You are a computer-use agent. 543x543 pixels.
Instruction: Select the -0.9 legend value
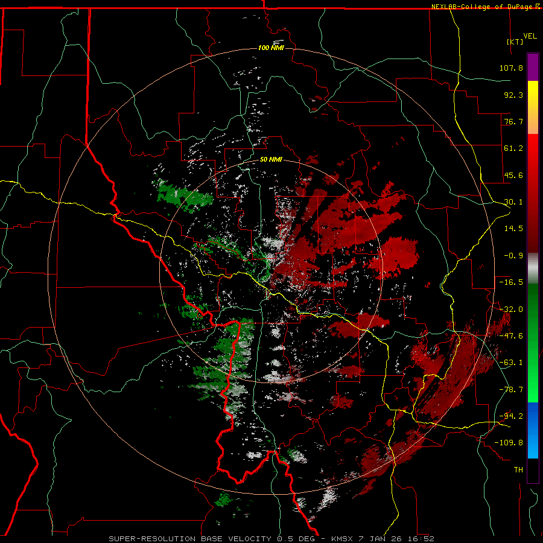click(x=513, y=256)
